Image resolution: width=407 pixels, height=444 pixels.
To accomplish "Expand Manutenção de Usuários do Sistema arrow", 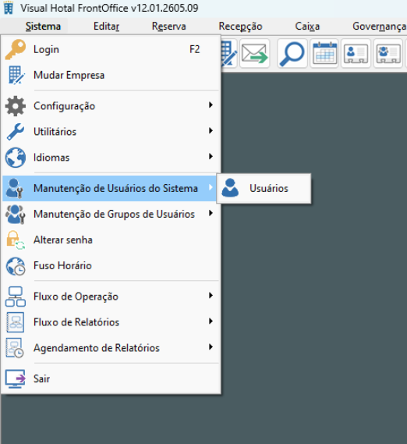I will pyautogui.click(x=211, y=187).
